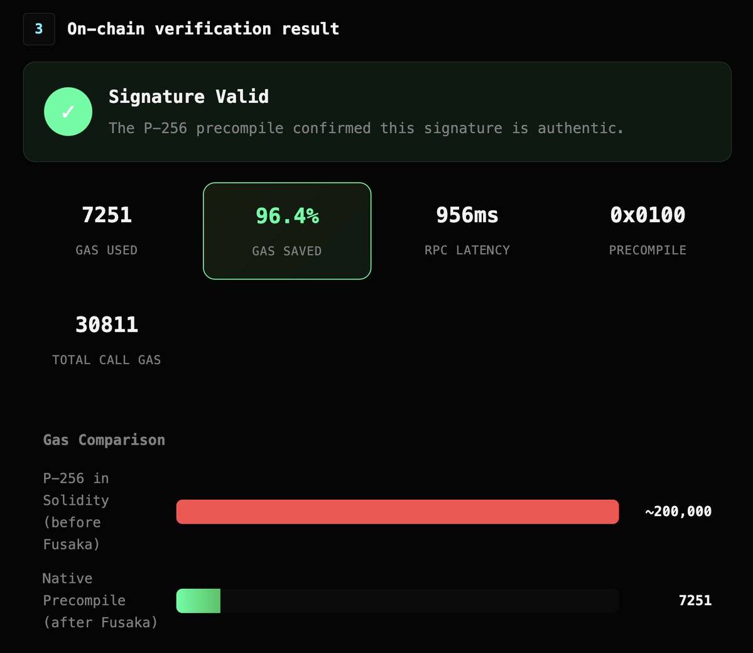This screenshot has width=753, height=653.
Task: Click the green checkmark Signature Valid icon
Action: [x=68, y=111]
